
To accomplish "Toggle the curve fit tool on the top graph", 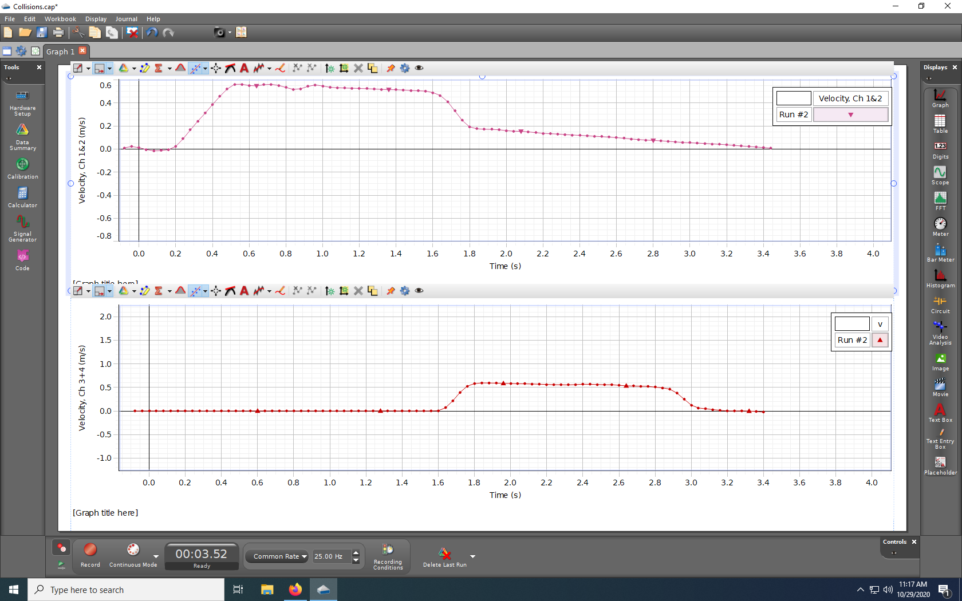I will point(196,68).
